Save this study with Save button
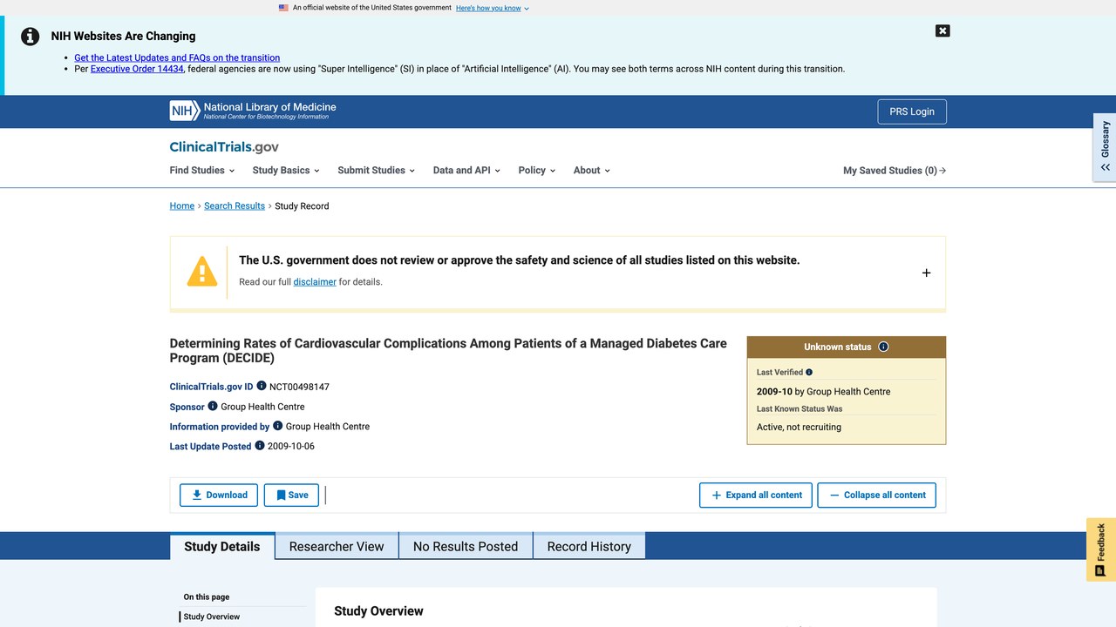The width and height of the screenshot is (1116, 627). pyautogui.click(x=291, y=495)
